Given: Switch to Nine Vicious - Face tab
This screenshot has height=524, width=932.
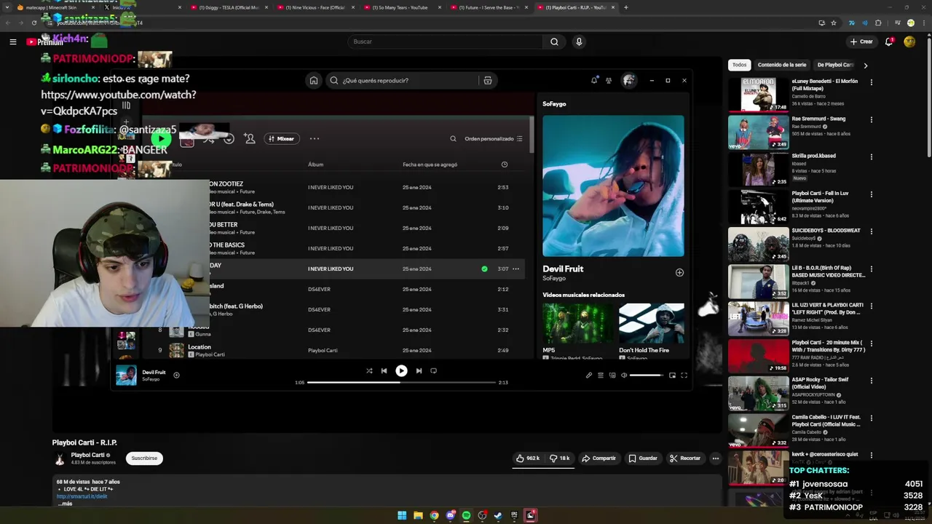Looking at the screenshot, I should 315,7.
